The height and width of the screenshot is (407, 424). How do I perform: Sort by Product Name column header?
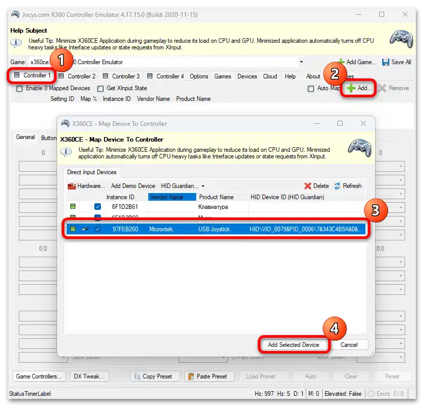pyautogui.click(x=216, y=197)
